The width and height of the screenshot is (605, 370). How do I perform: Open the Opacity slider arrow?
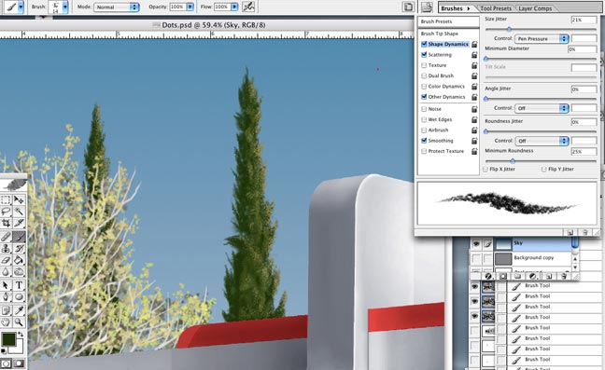190,7
